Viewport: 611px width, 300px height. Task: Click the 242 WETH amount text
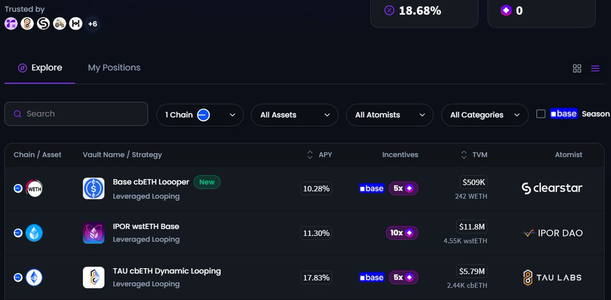(471, 196)
